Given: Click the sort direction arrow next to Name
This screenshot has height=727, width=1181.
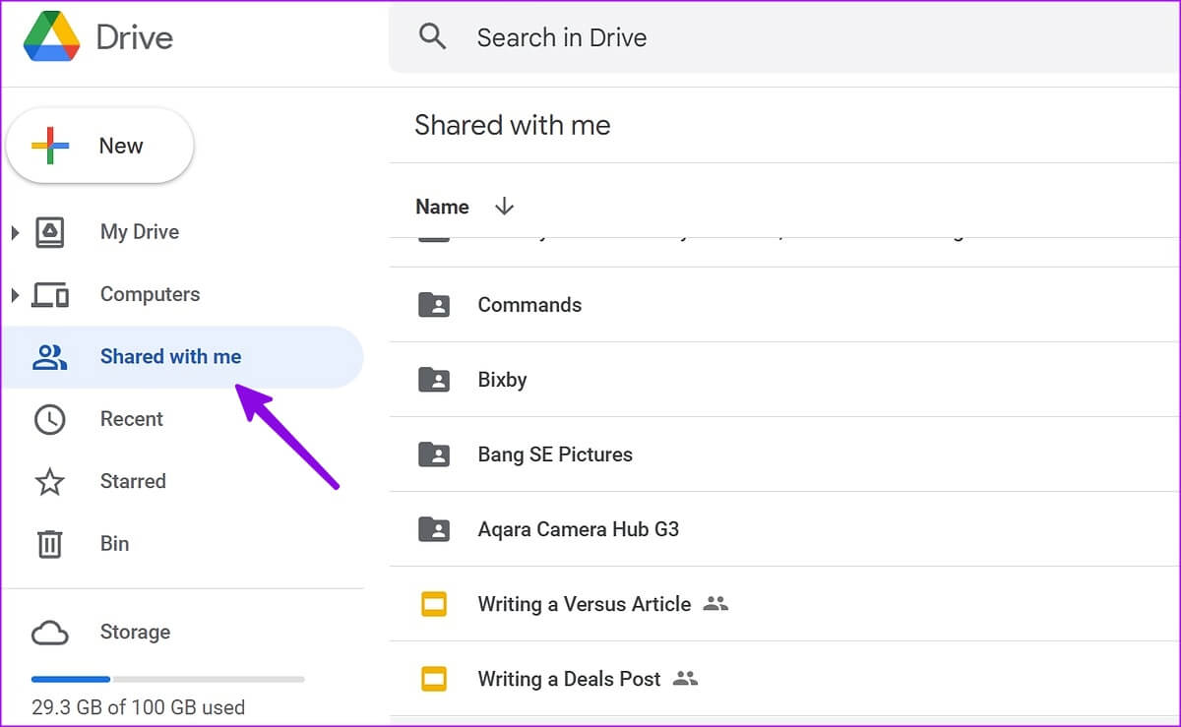Looking at the screenshot, I should point(504,207).
